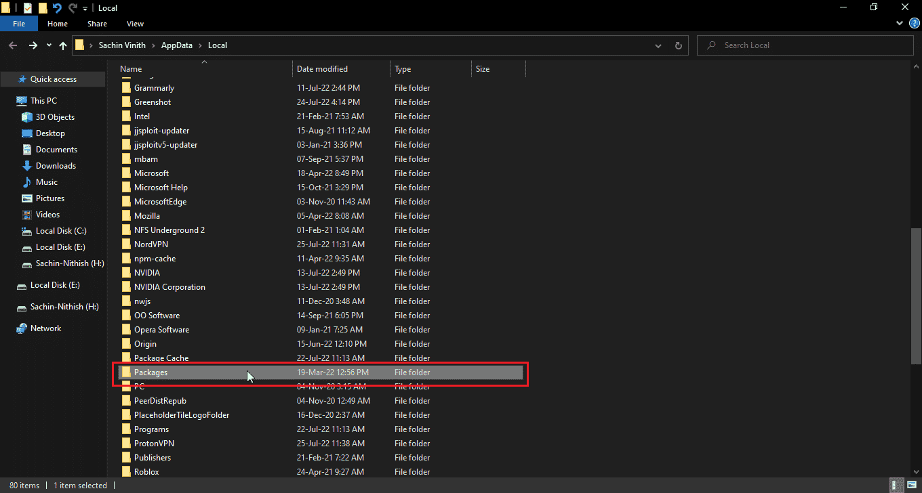The image size is (922, 493).
Task: Click the Refresh button in address bar
Action: click(x=678, y=45)
